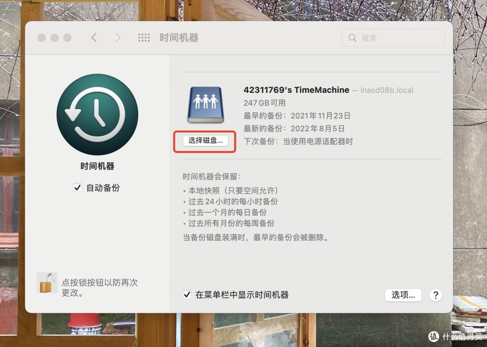This screenshot has height=347, width=487.
Task: Open help with the question mark button
Action: [x=436, y=295]
